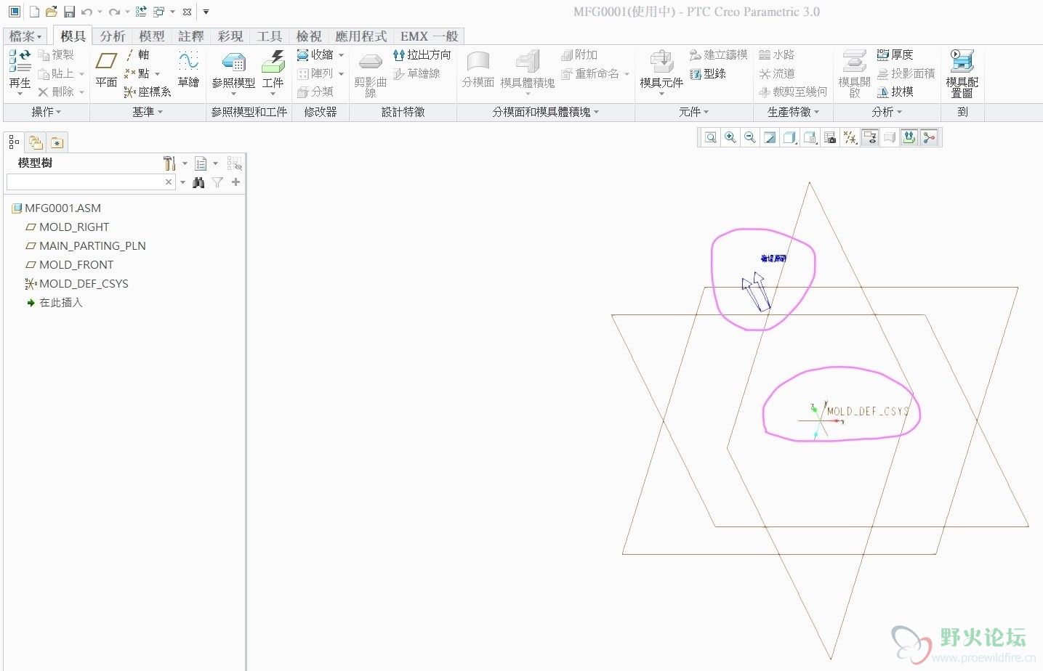The height and width of the screenshot is (671, 1043).
Task: Click the 草繪 sketch tool
Action: pos(188,70)
